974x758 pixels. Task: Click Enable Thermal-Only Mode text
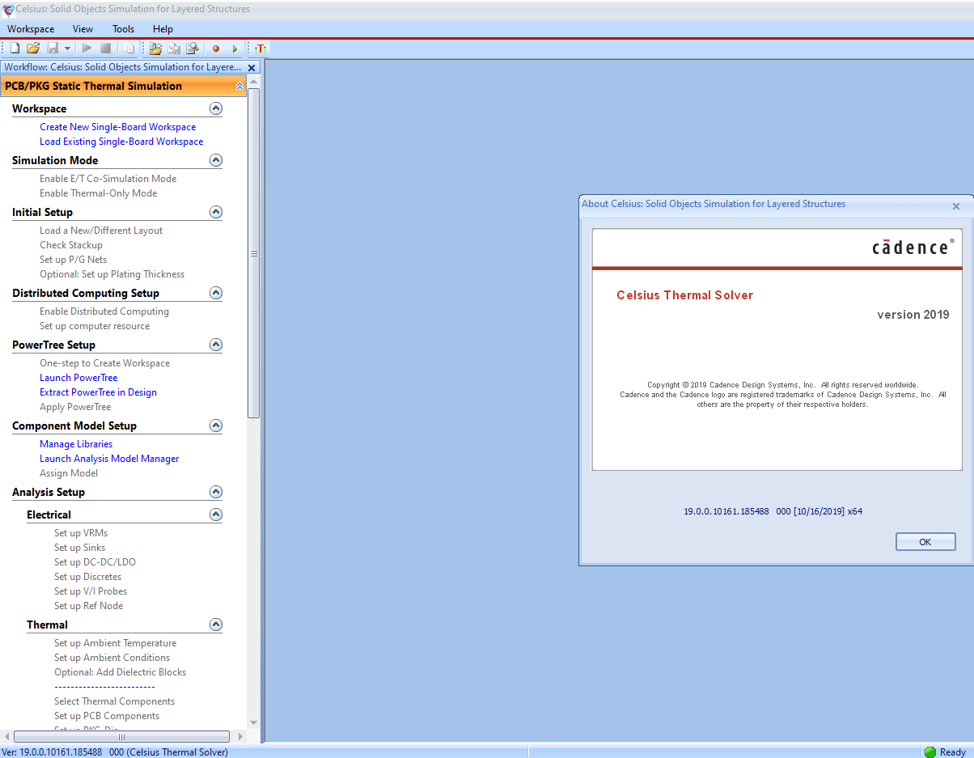(98, 193)
